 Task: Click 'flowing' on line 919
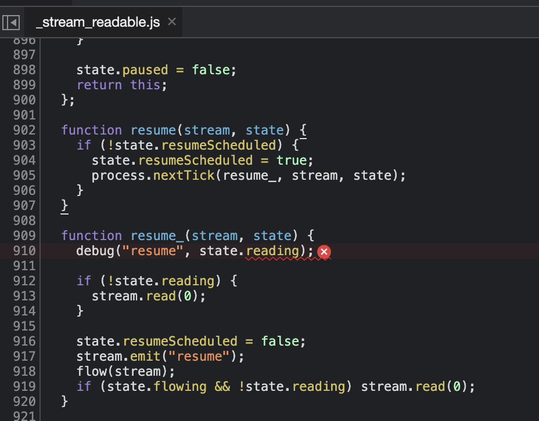click(180, 387)
